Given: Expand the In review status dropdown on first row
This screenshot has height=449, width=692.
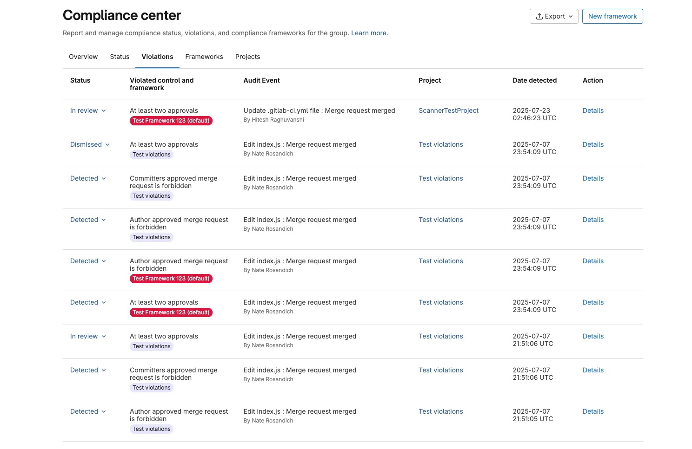Looking at the screenshot, I should click(88, 111).
